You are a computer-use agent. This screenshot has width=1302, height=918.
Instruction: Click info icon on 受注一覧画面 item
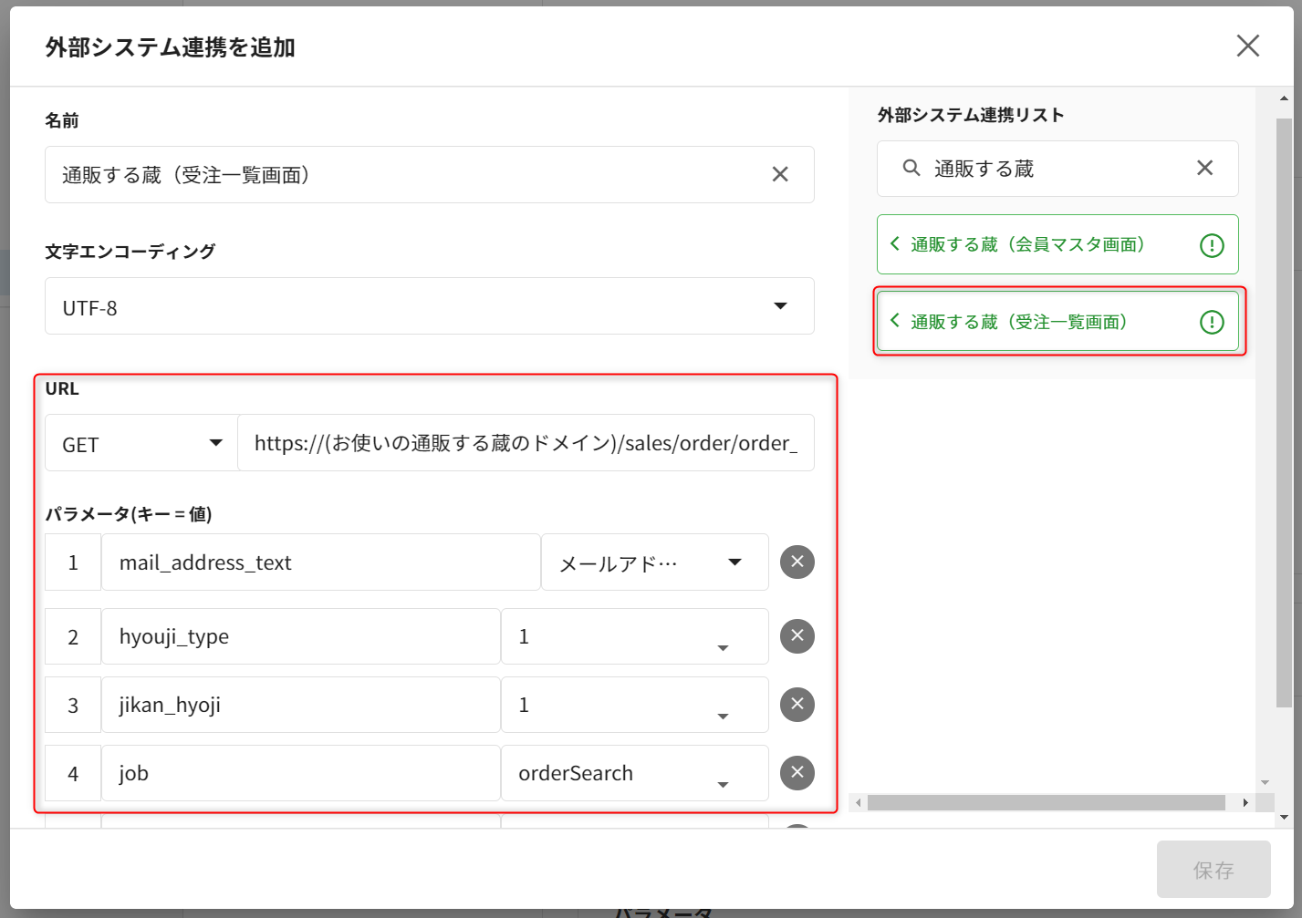pyautogui.click(x=1211, y=322)
